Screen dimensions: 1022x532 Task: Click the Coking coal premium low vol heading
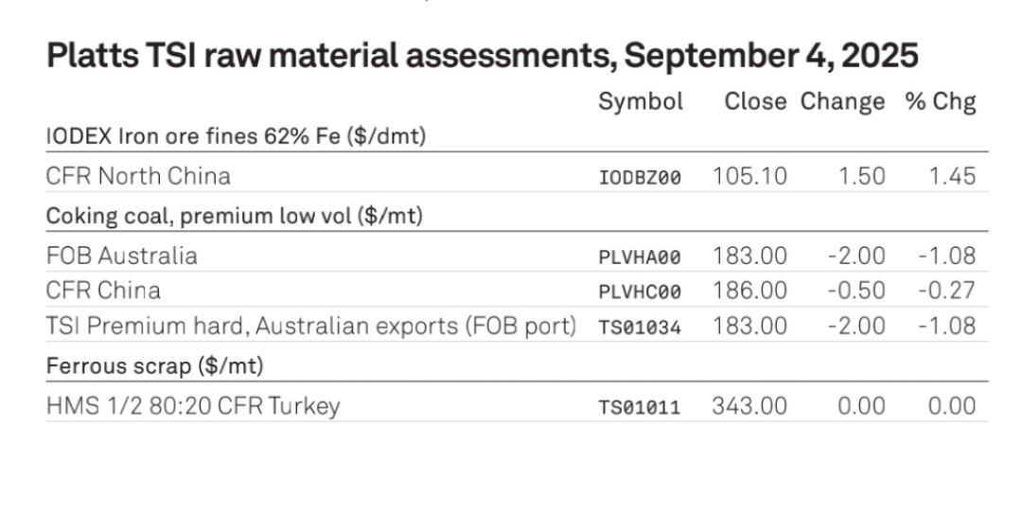point(235,216)
